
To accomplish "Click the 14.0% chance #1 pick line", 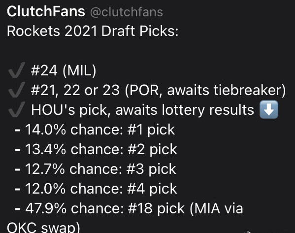I will point(95,130).
